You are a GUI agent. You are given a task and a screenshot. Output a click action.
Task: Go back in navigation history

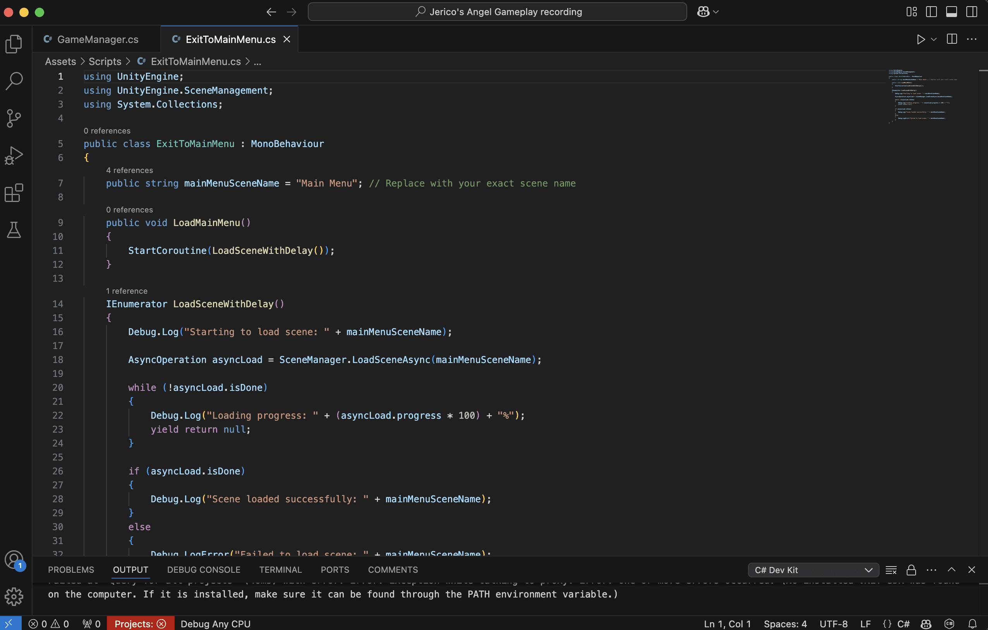(271, 12)
